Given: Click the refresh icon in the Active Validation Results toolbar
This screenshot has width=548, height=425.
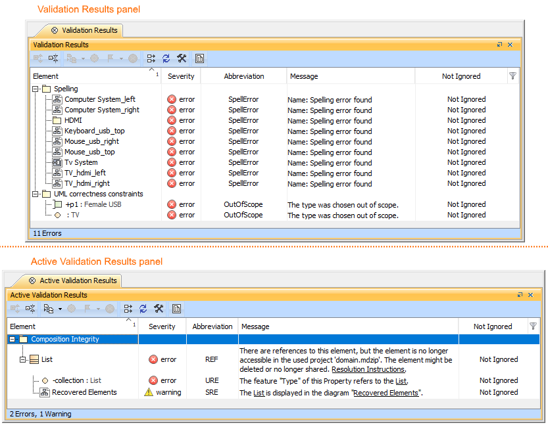Looking at the screenshot, I should (x=143, y=309).
